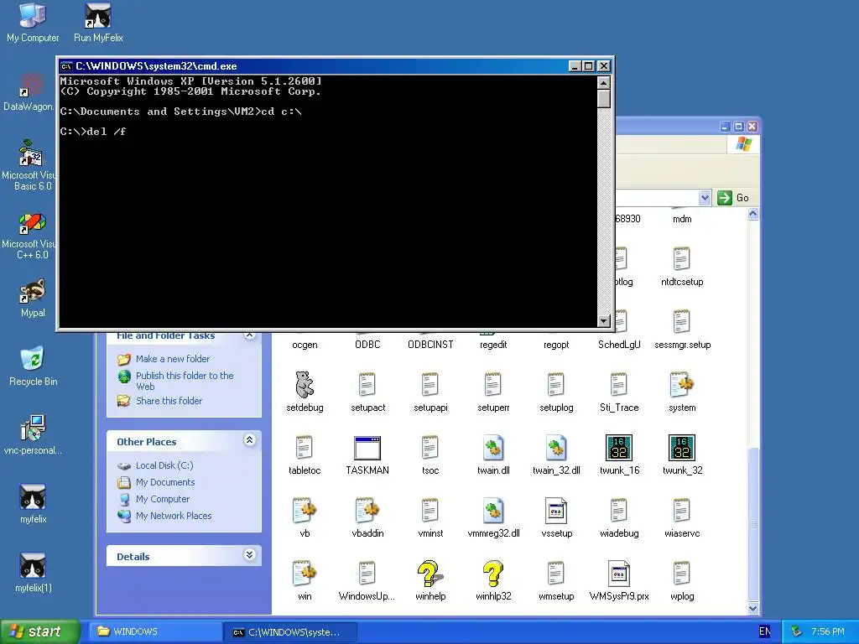The image size is (859, 644).
Task: Select the tsoc file
Action: (430, 454)
